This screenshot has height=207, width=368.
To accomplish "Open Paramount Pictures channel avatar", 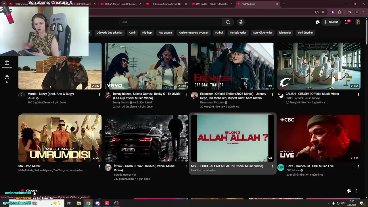I will point(194,95).
